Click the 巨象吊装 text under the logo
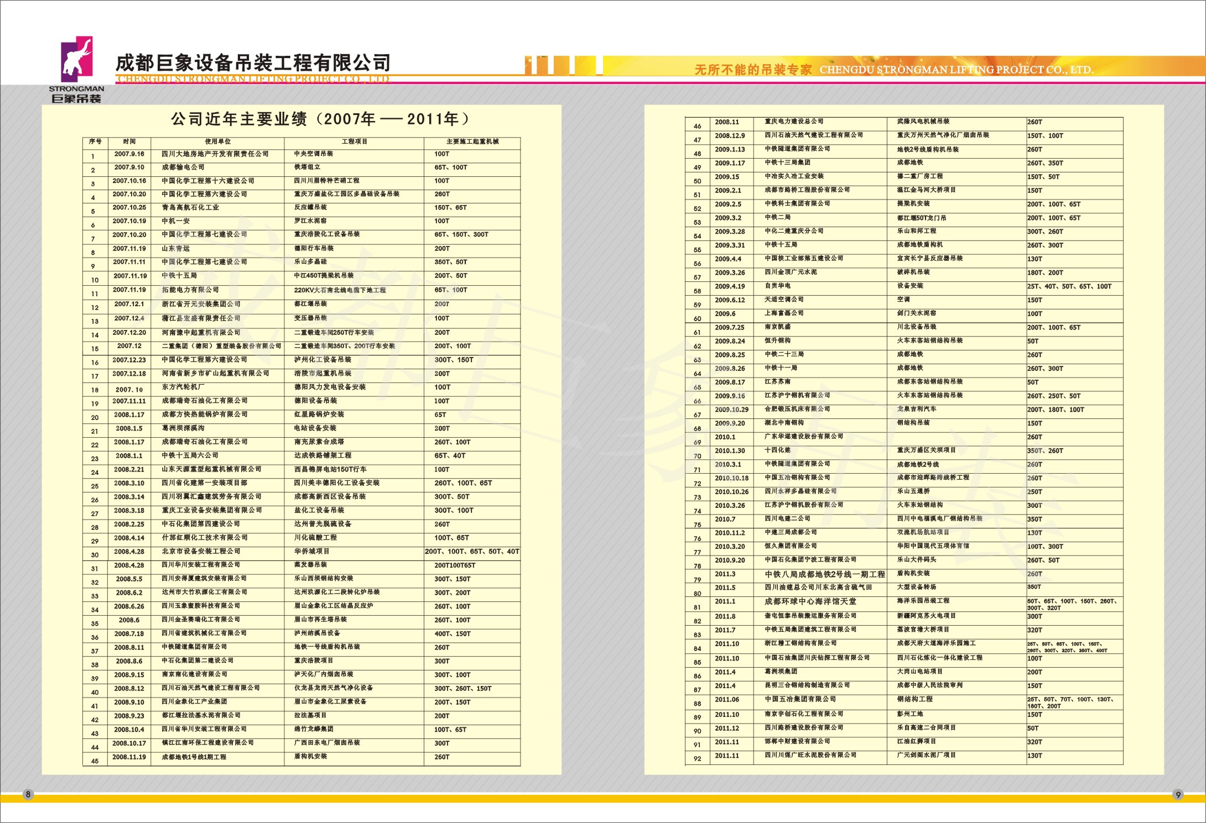This screenshot has height=823, width=1206. click(76, 98)
